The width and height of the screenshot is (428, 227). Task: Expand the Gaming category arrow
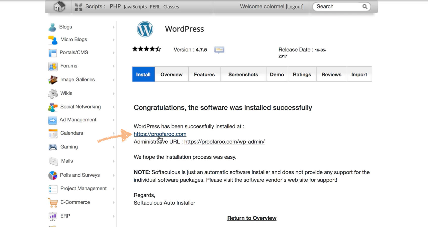114,147
